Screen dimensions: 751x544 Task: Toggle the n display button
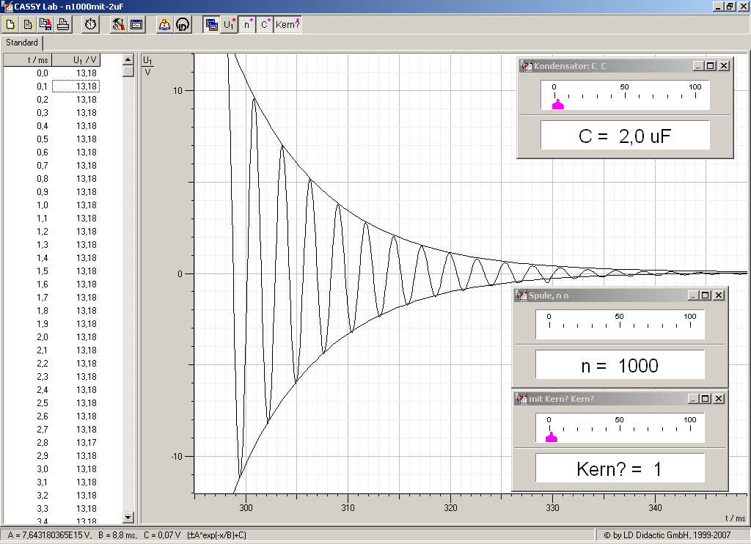coord(246,24)
